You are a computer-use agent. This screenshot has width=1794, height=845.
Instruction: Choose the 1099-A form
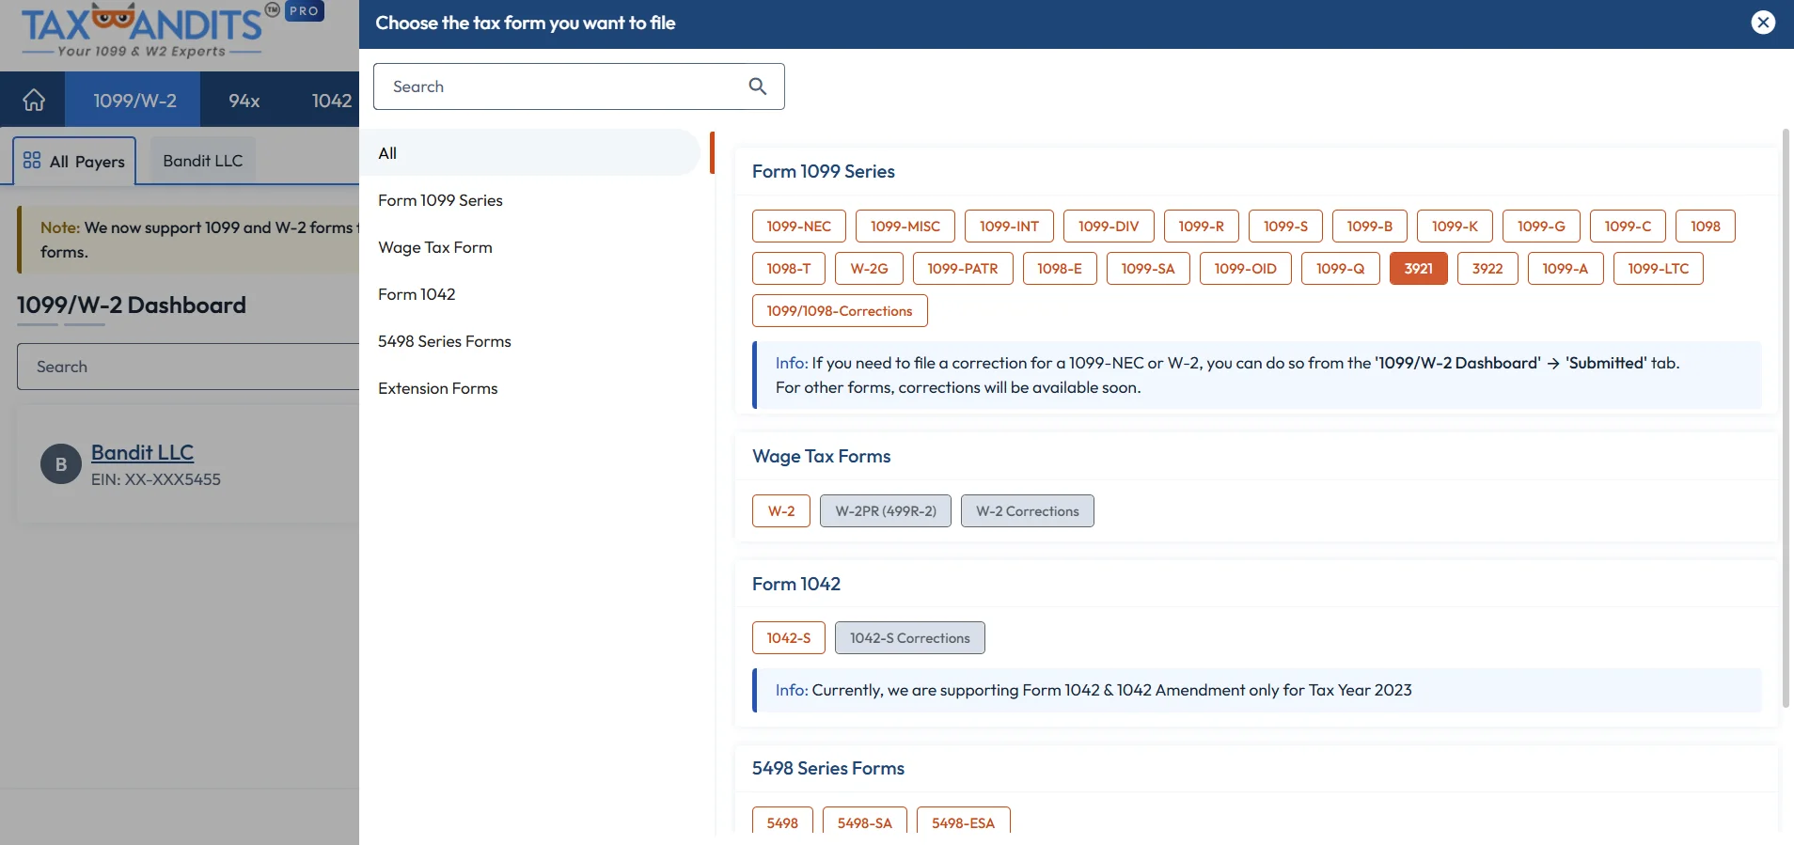1566,269
